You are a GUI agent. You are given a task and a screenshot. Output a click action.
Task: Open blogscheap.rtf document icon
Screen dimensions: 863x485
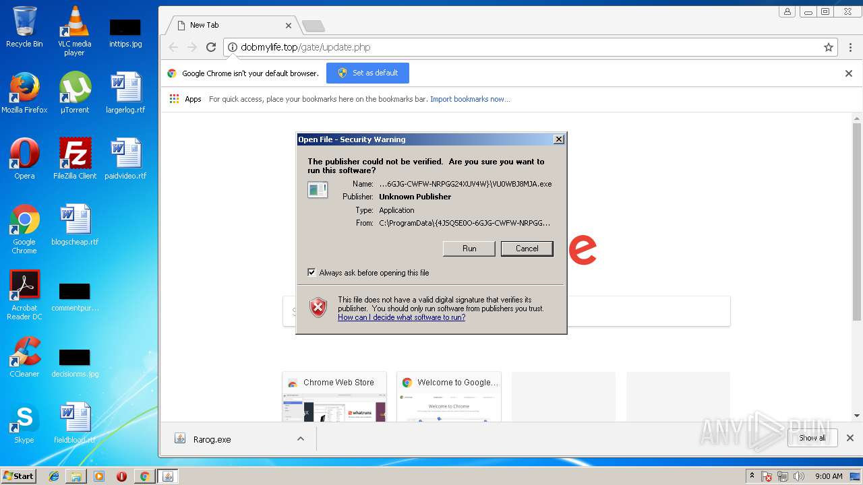pos(74,225)
